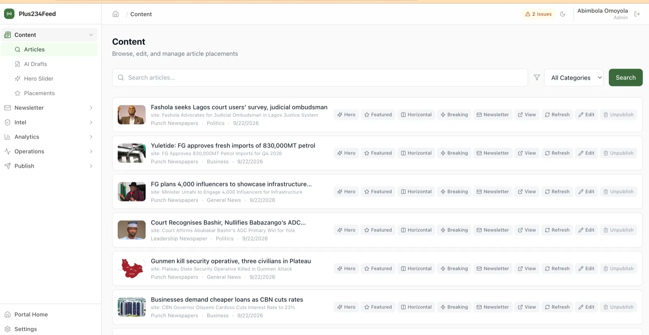Open the Yuletide petrol article title
Image resolution: width=649 pixels, height=335 pixels.
(x=233, y=145)
